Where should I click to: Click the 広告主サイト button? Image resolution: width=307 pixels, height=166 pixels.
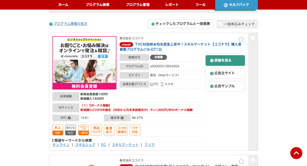coord(225,73)
